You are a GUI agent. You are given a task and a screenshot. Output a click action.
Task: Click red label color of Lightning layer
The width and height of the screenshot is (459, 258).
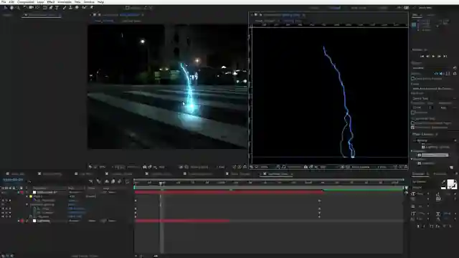(x=22, y=221)
